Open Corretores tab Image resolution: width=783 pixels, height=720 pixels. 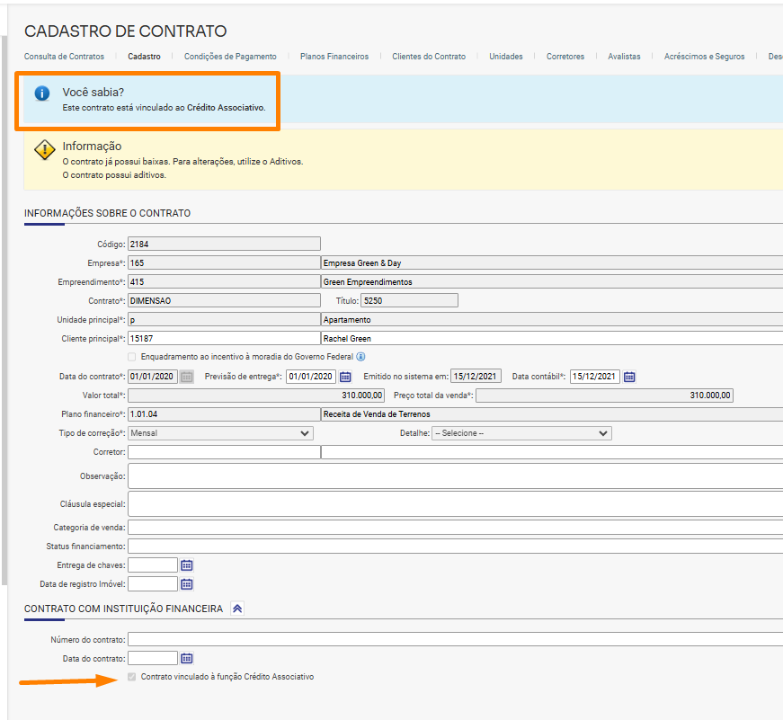coord(565,57)
